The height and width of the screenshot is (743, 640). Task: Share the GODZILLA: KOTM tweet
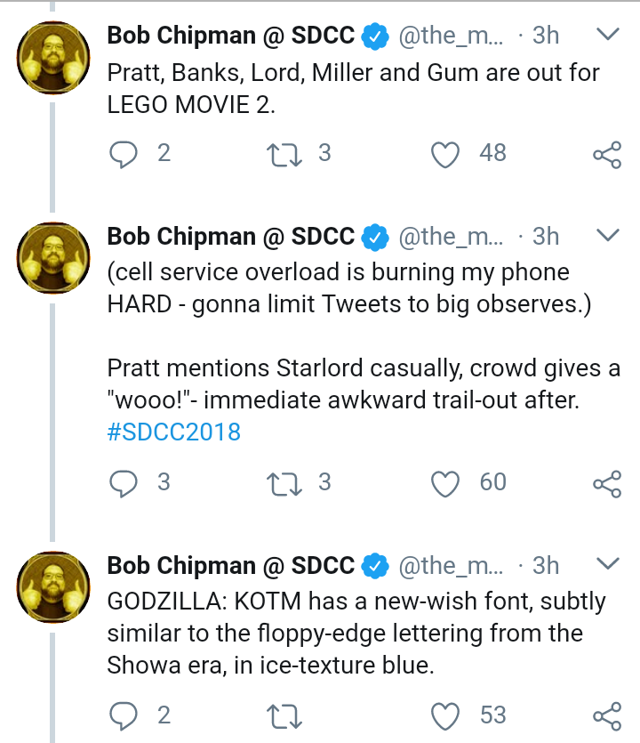pyautogui.click(x=607, y=716)
